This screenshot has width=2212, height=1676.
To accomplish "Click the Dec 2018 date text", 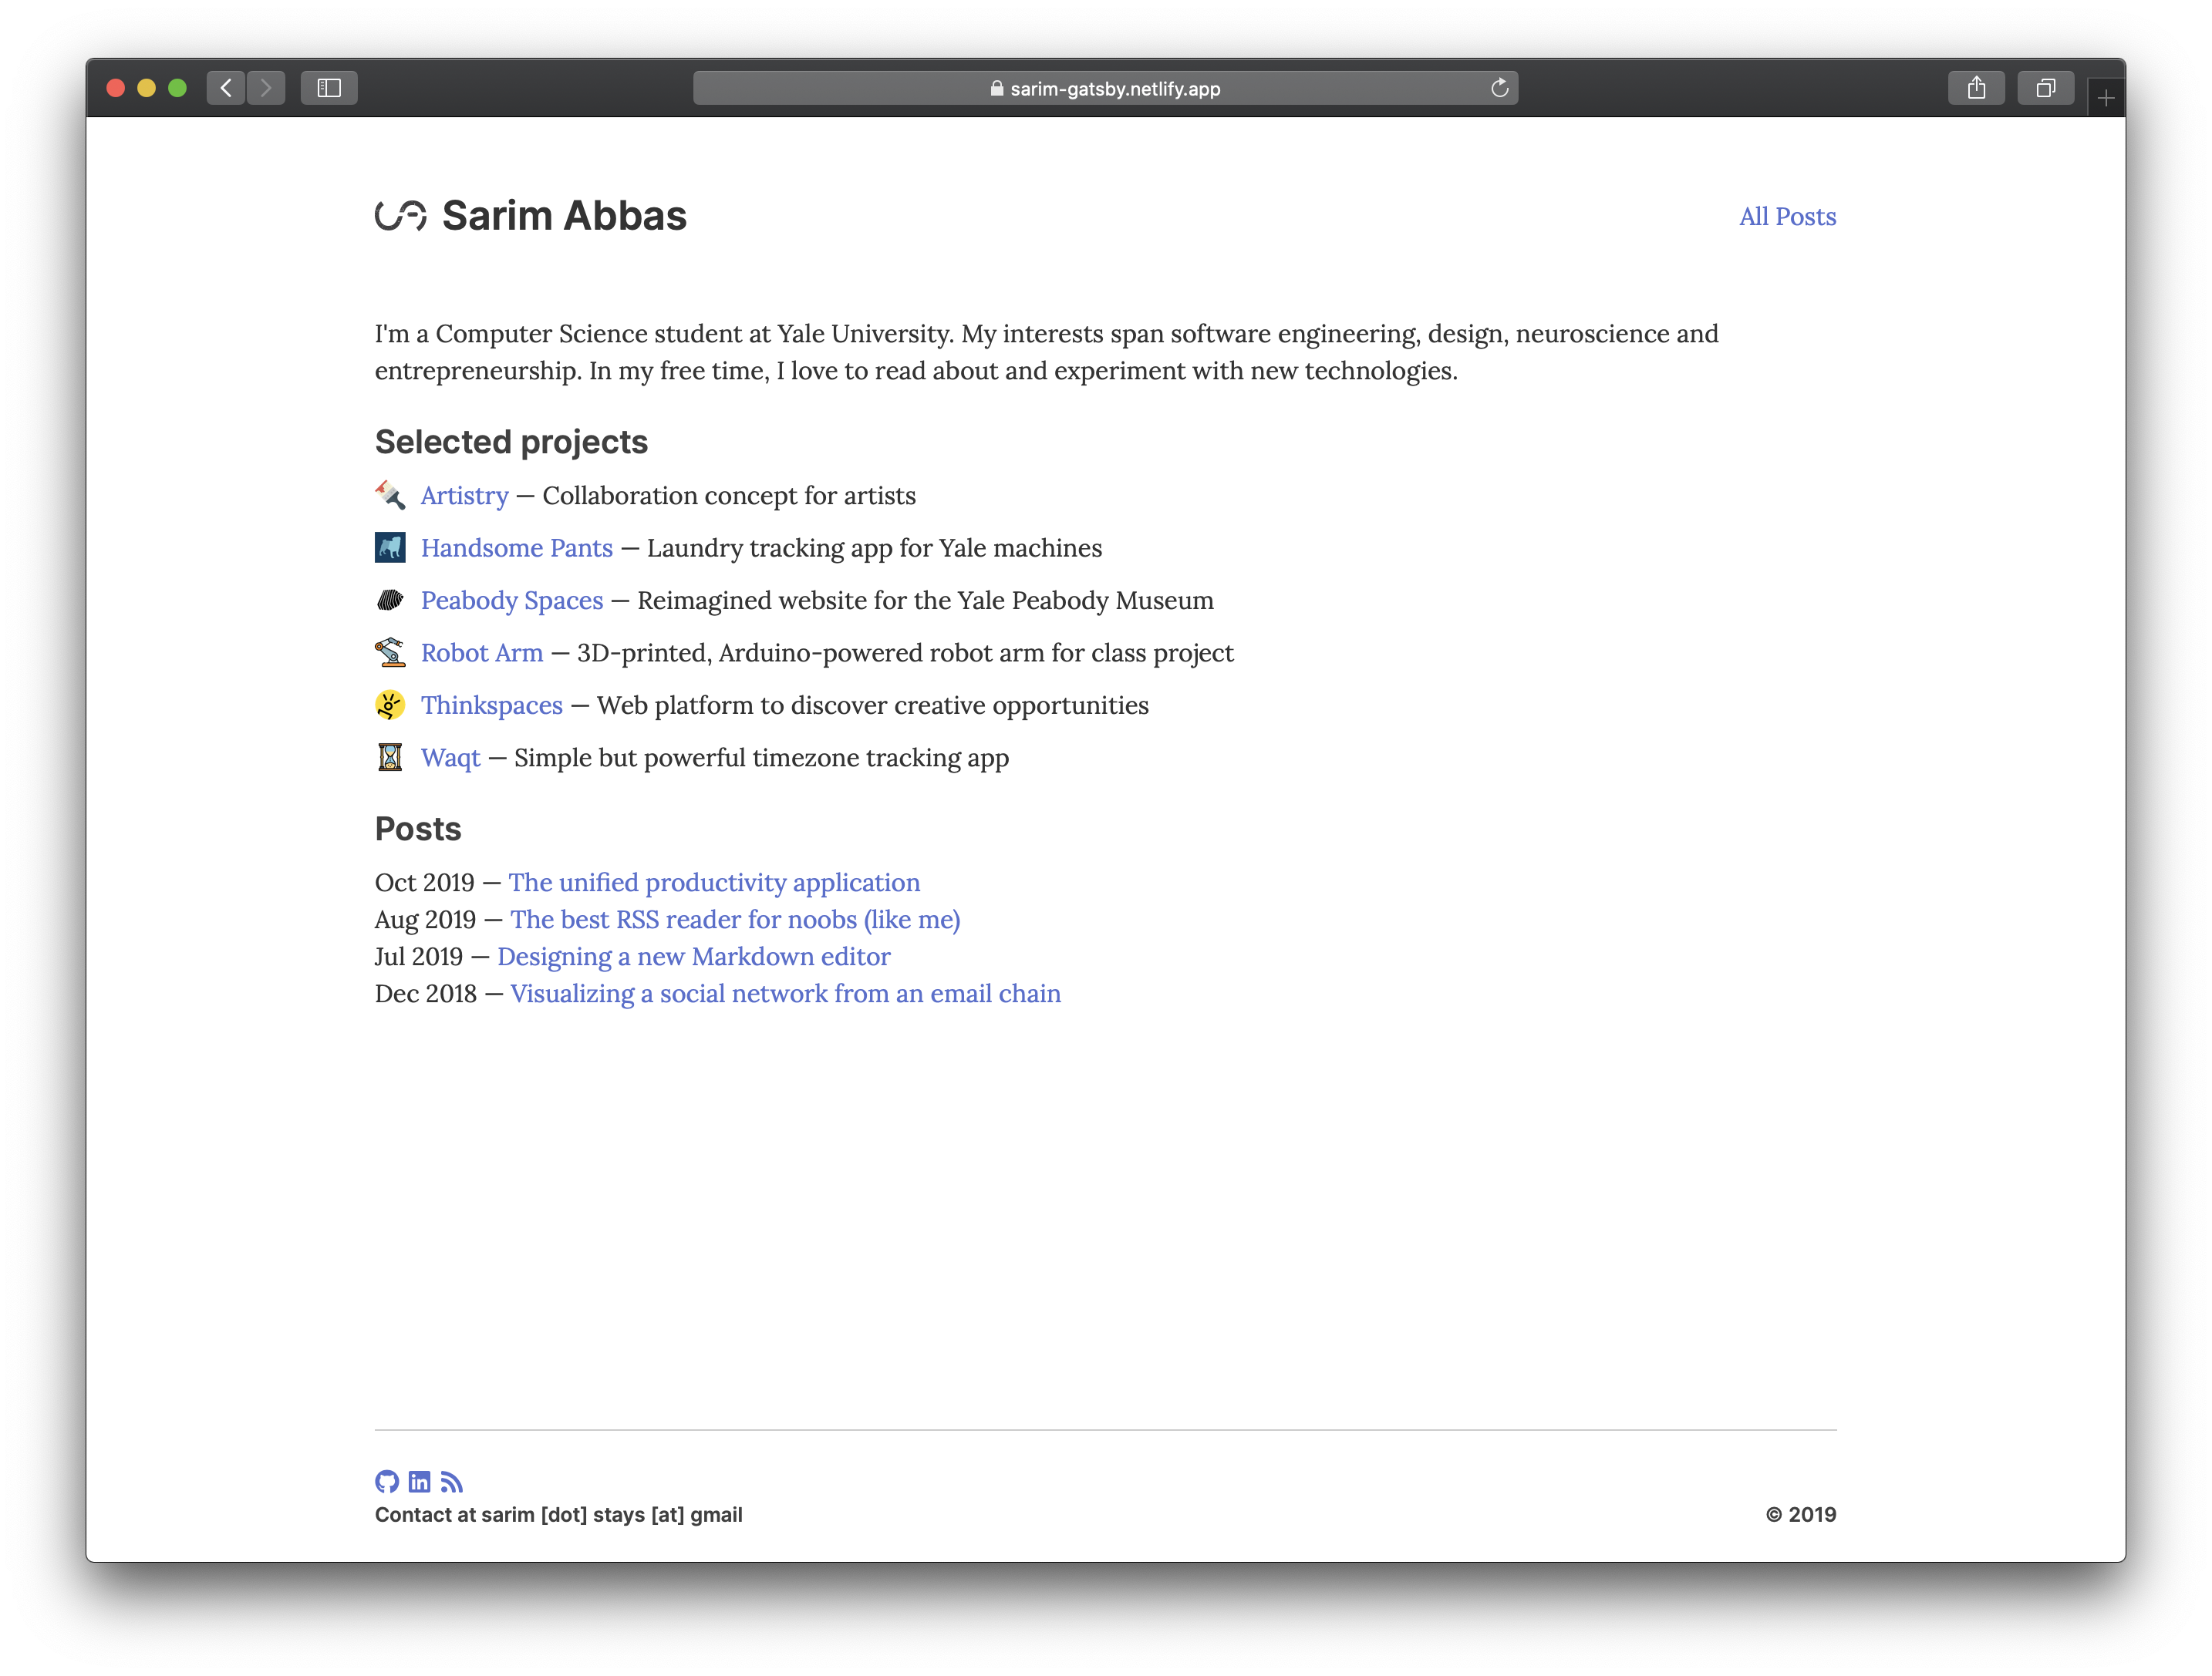I will (x=425, y=994).
